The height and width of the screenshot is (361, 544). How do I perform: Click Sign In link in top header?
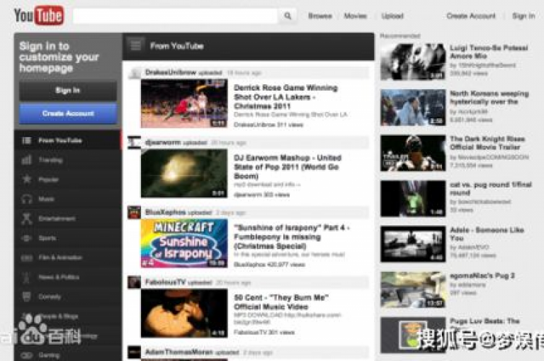(x=523, y=16)
